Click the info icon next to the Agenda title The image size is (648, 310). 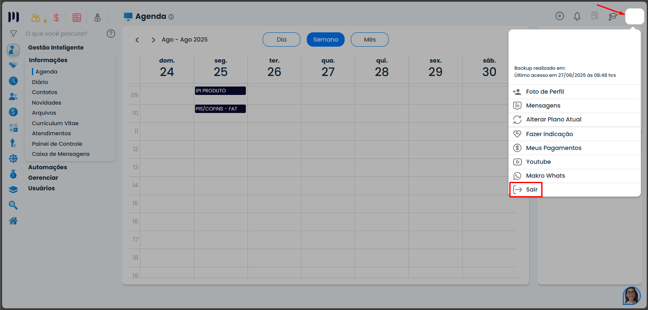click(171, 17)
